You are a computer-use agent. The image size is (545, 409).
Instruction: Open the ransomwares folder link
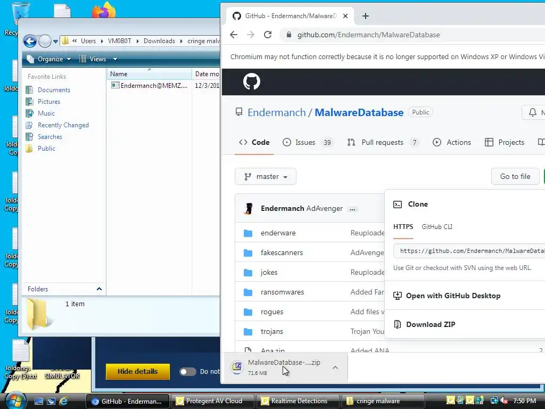[282, 292]
